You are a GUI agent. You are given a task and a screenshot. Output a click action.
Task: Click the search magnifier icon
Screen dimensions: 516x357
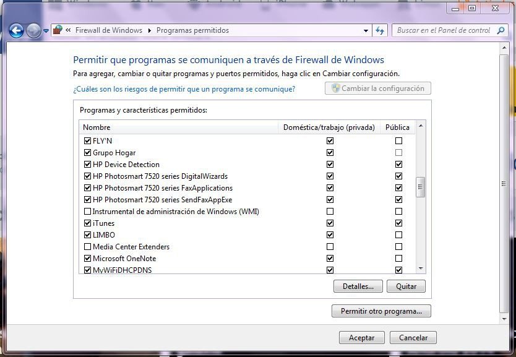[x=501, y=30]
